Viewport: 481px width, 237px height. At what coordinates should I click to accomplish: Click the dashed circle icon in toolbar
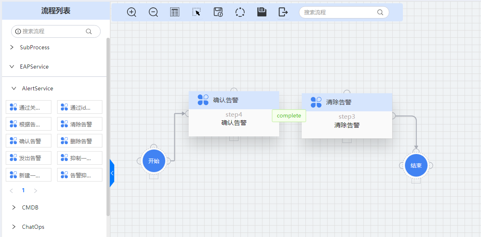click(240, 12)
